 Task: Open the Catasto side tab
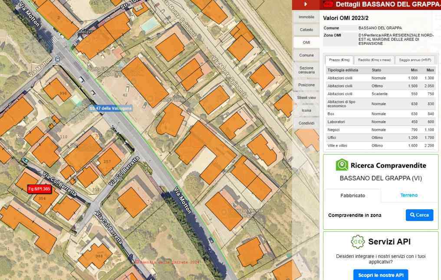tap(306, 30)
